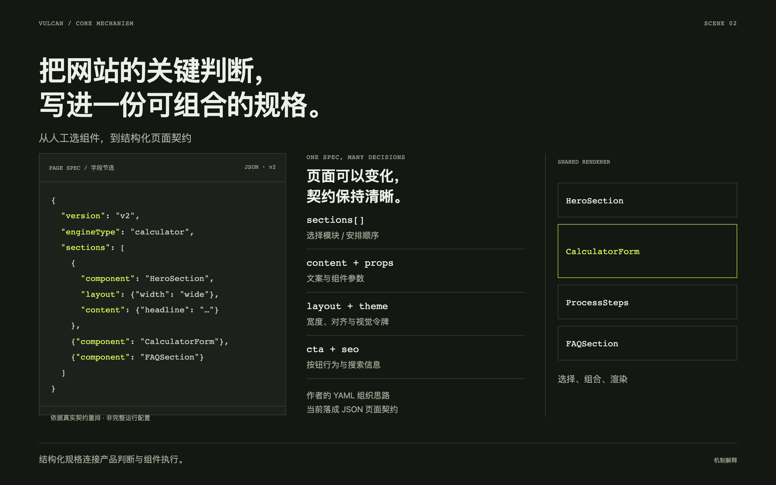Click the "cta + seo" item heading
Image resolution: width=776 pixels, height=485 pixels.
[332, 349]
